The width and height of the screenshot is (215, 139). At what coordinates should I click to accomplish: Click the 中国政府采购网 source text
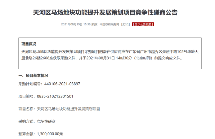110,24
